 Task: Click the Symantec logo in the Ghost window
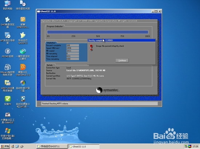(108, 90)
